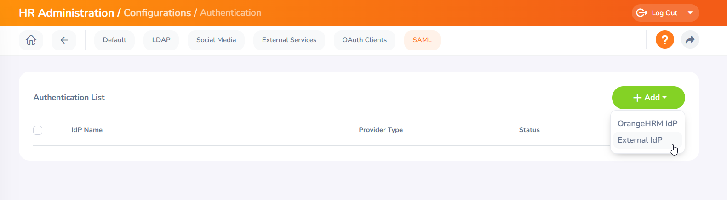Go to the External Services tab
727x200 pixels.
tap(289, 40)
